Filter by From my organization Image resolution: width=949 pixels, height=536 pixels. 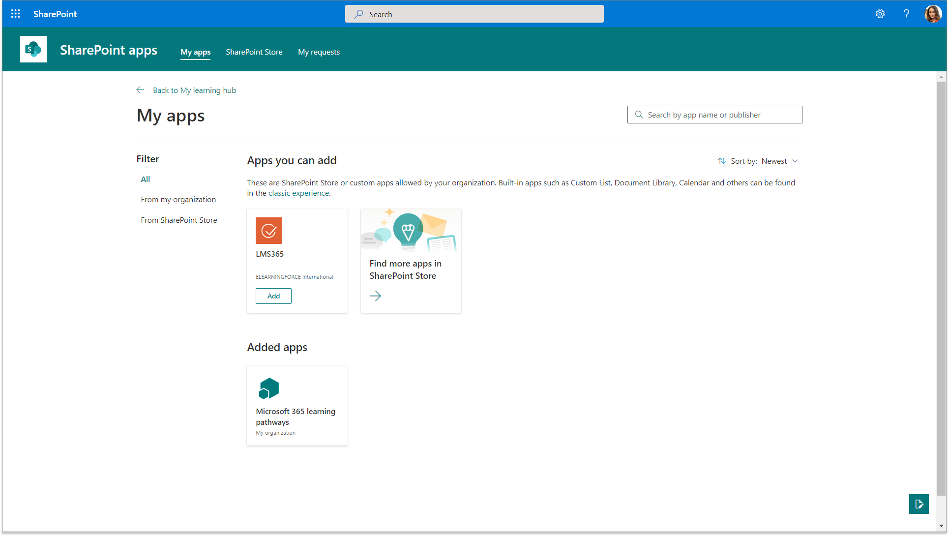pyautogui.click(x=178, y=199)
